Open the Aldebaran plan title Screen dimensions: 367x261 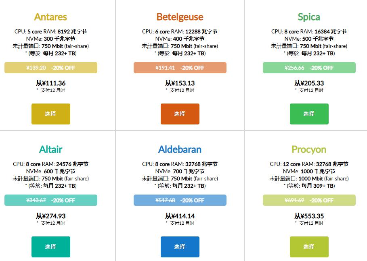click(x=180, y=149)
